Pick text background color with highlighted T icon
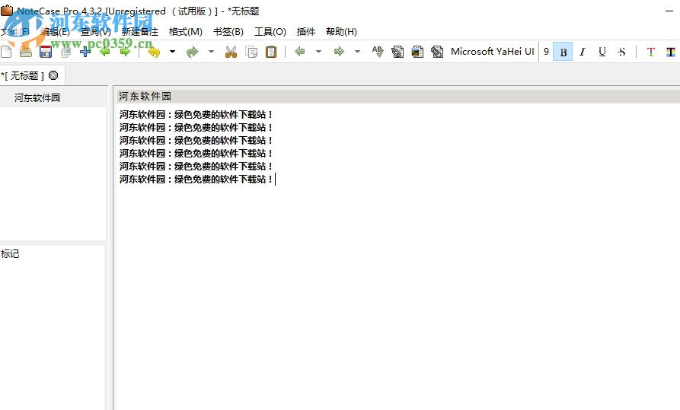680x410 pixels. click(670, 52)
